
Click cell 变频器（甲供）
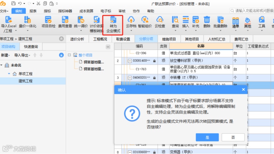(201, 152)
